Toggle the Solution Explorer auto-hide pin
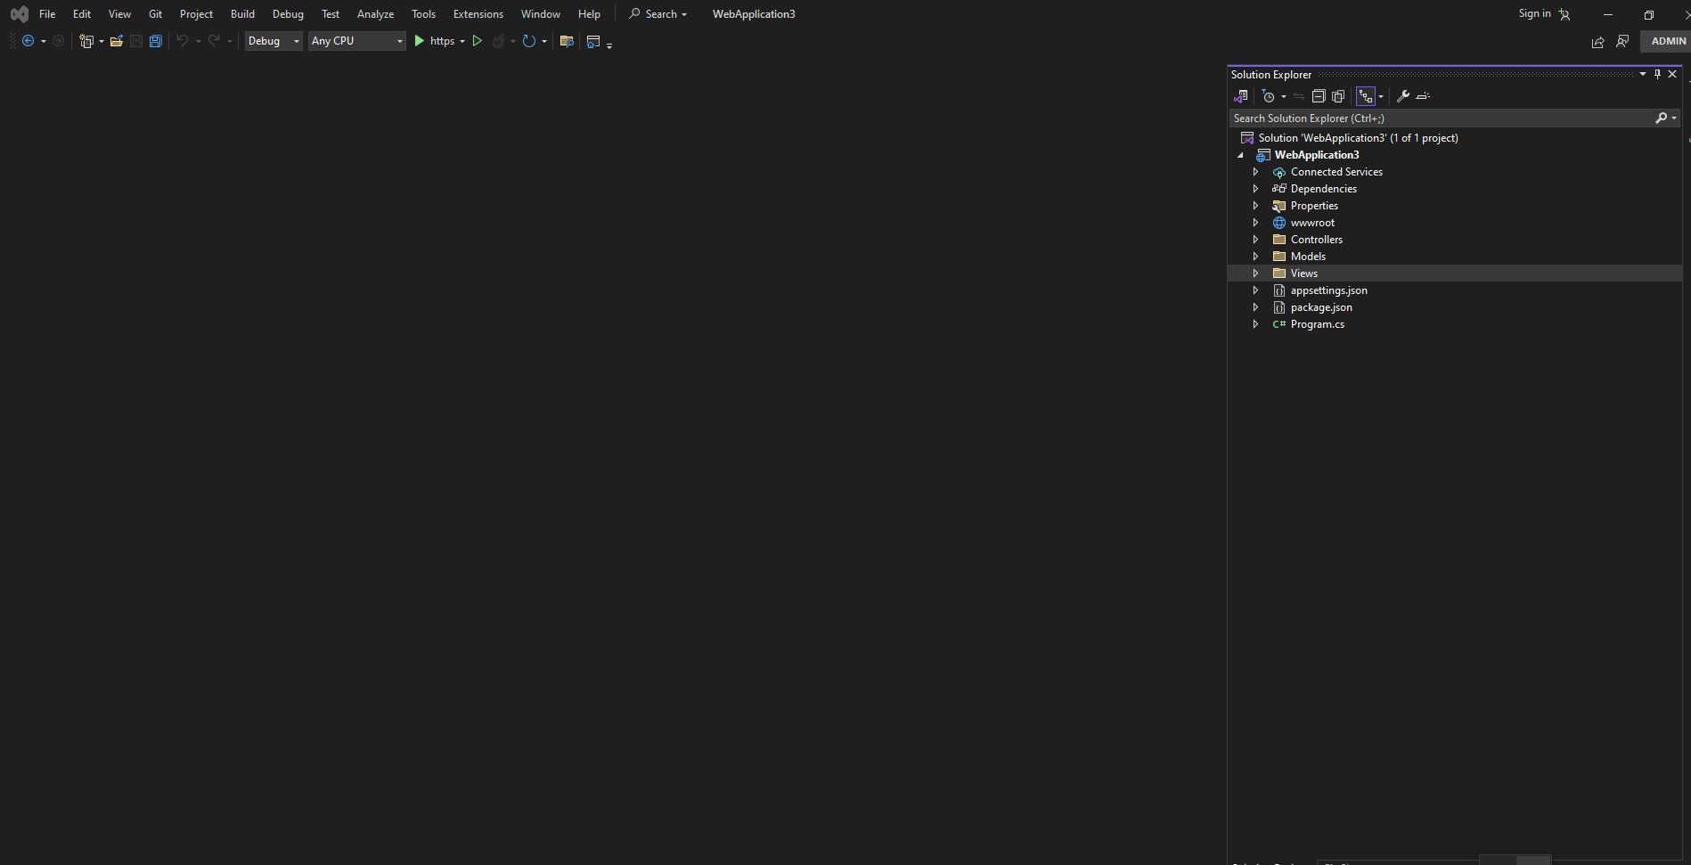Viewport: 1691px width, 865px height. (1657, 75)
